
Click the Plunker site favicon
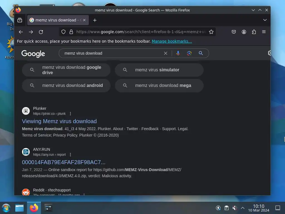[x=26, y=111]
